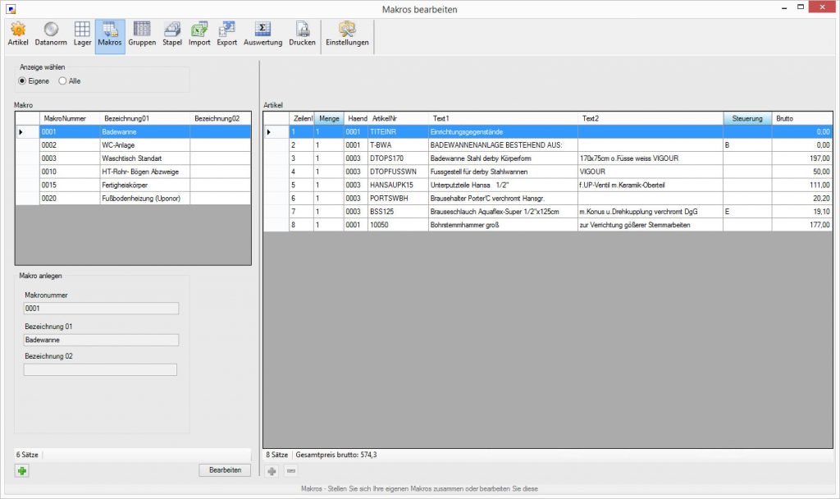Open the Artikel toolbar icon
Screen dimensions: 840x499
click(17, 34)
